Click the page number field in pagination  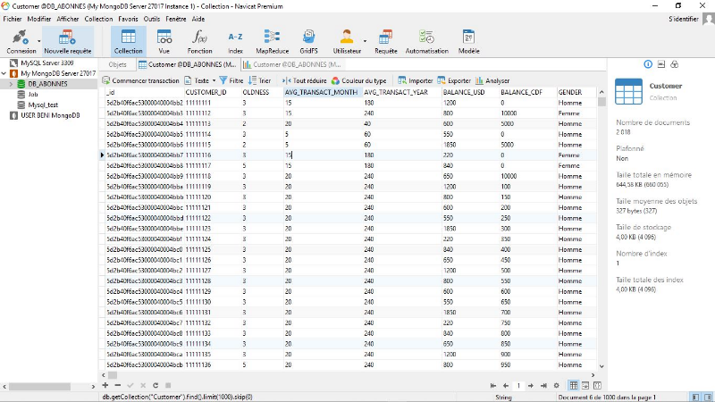click(x=518, y=385)
